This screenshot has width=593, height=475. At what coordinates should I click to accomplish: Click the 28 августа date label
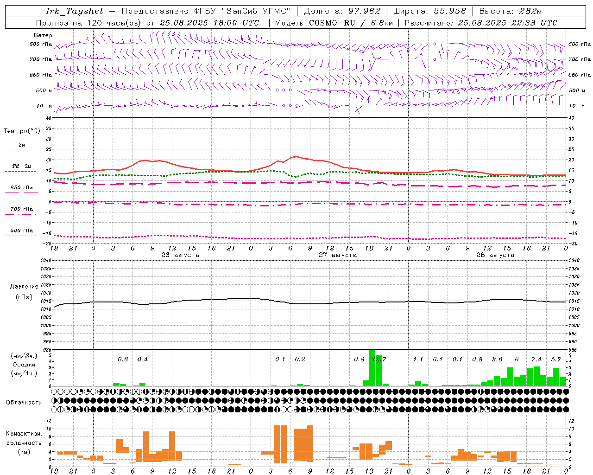(495, 255)
